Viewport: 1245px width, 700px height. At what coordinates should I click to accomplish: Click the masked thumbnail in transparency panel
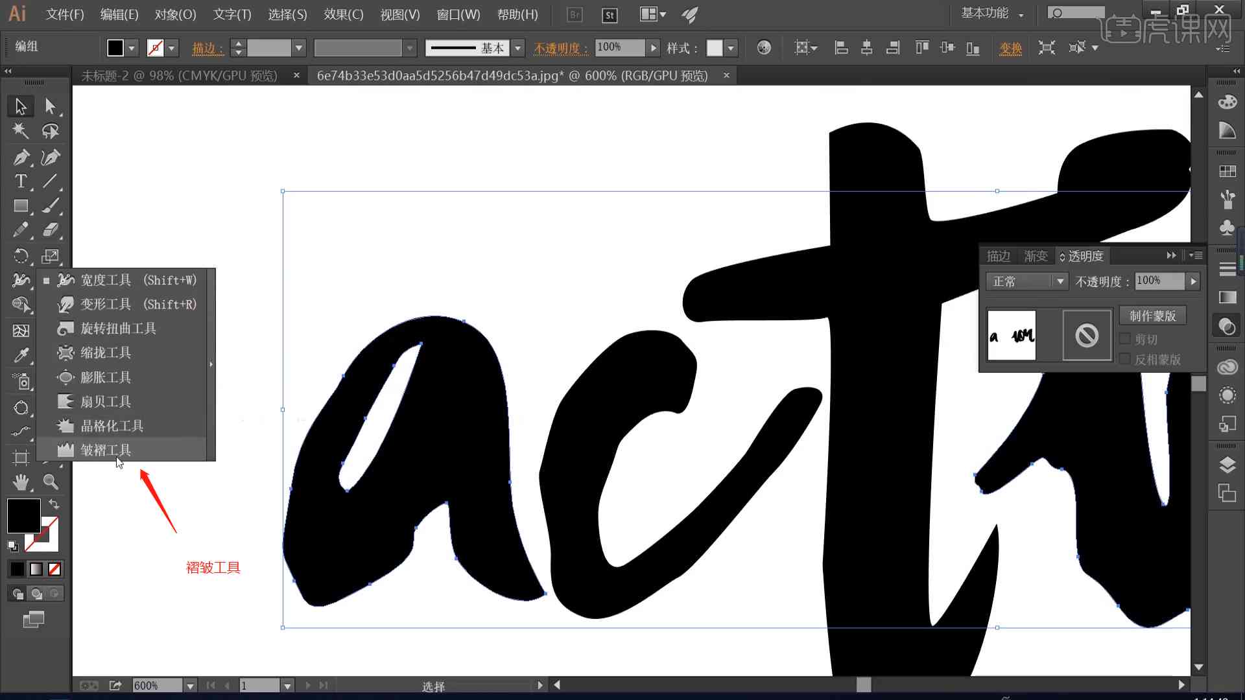point(1086,336)
